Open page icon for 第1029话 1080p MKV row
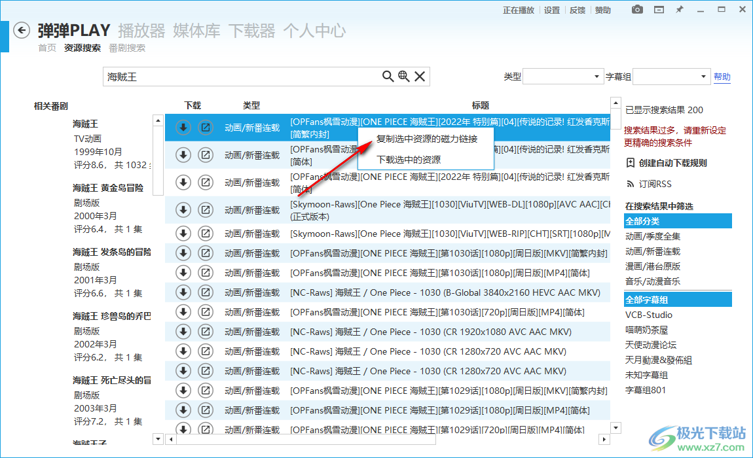753x458 pixels. (206, 391)
